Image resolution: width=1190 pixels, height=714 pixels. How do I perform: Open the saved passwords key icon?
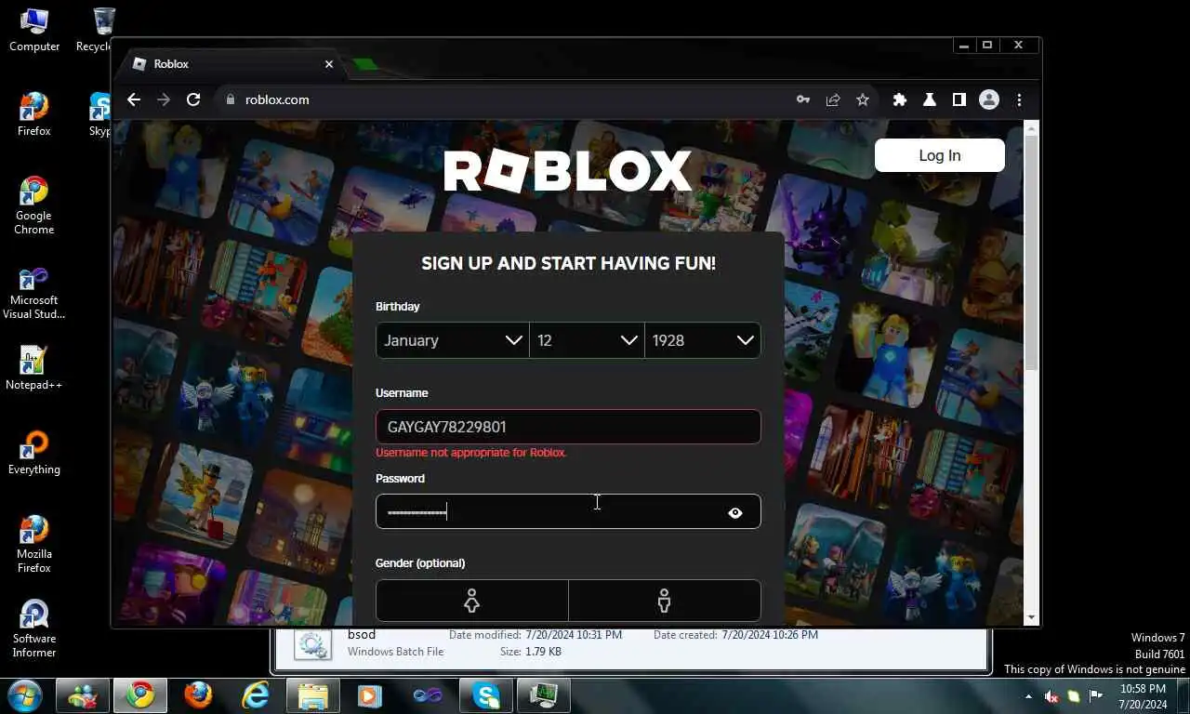point(803,99)
